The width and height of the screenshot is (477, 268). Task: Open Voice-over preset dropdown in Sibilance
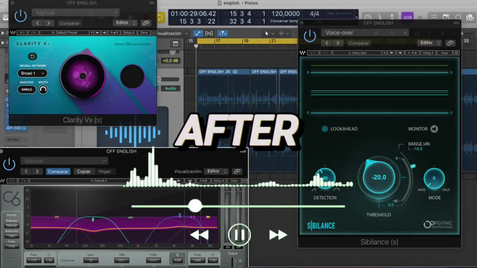[x=364, y=33]
